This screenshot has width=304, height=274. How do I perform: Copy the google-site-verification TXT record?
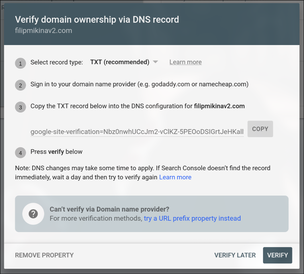coord(260,129)
